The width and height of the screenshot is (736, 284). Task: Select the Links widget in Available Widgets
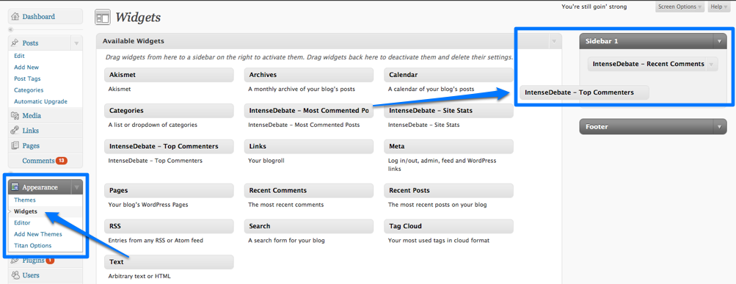[x=309, y=147]
